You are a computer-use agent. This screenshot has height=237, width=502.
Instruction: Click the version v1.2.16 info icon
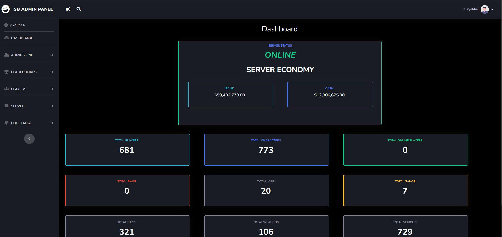6,25
